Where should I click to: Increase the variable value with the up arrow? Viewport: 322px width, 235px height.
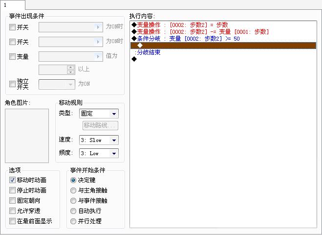click(71, 67)
